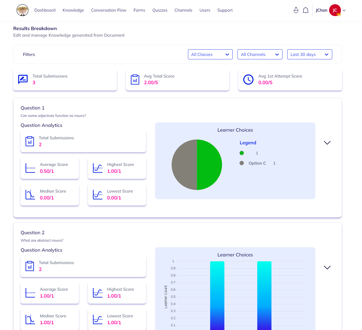Click the Question 1 heading
The image size is (362, 330).
33,108
